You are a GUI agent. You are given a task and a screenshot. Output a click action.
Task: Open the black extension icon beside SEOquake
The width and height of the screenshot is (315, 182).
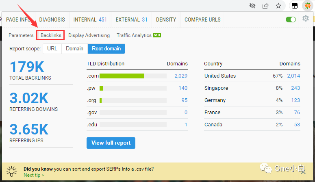pos(295,6)
